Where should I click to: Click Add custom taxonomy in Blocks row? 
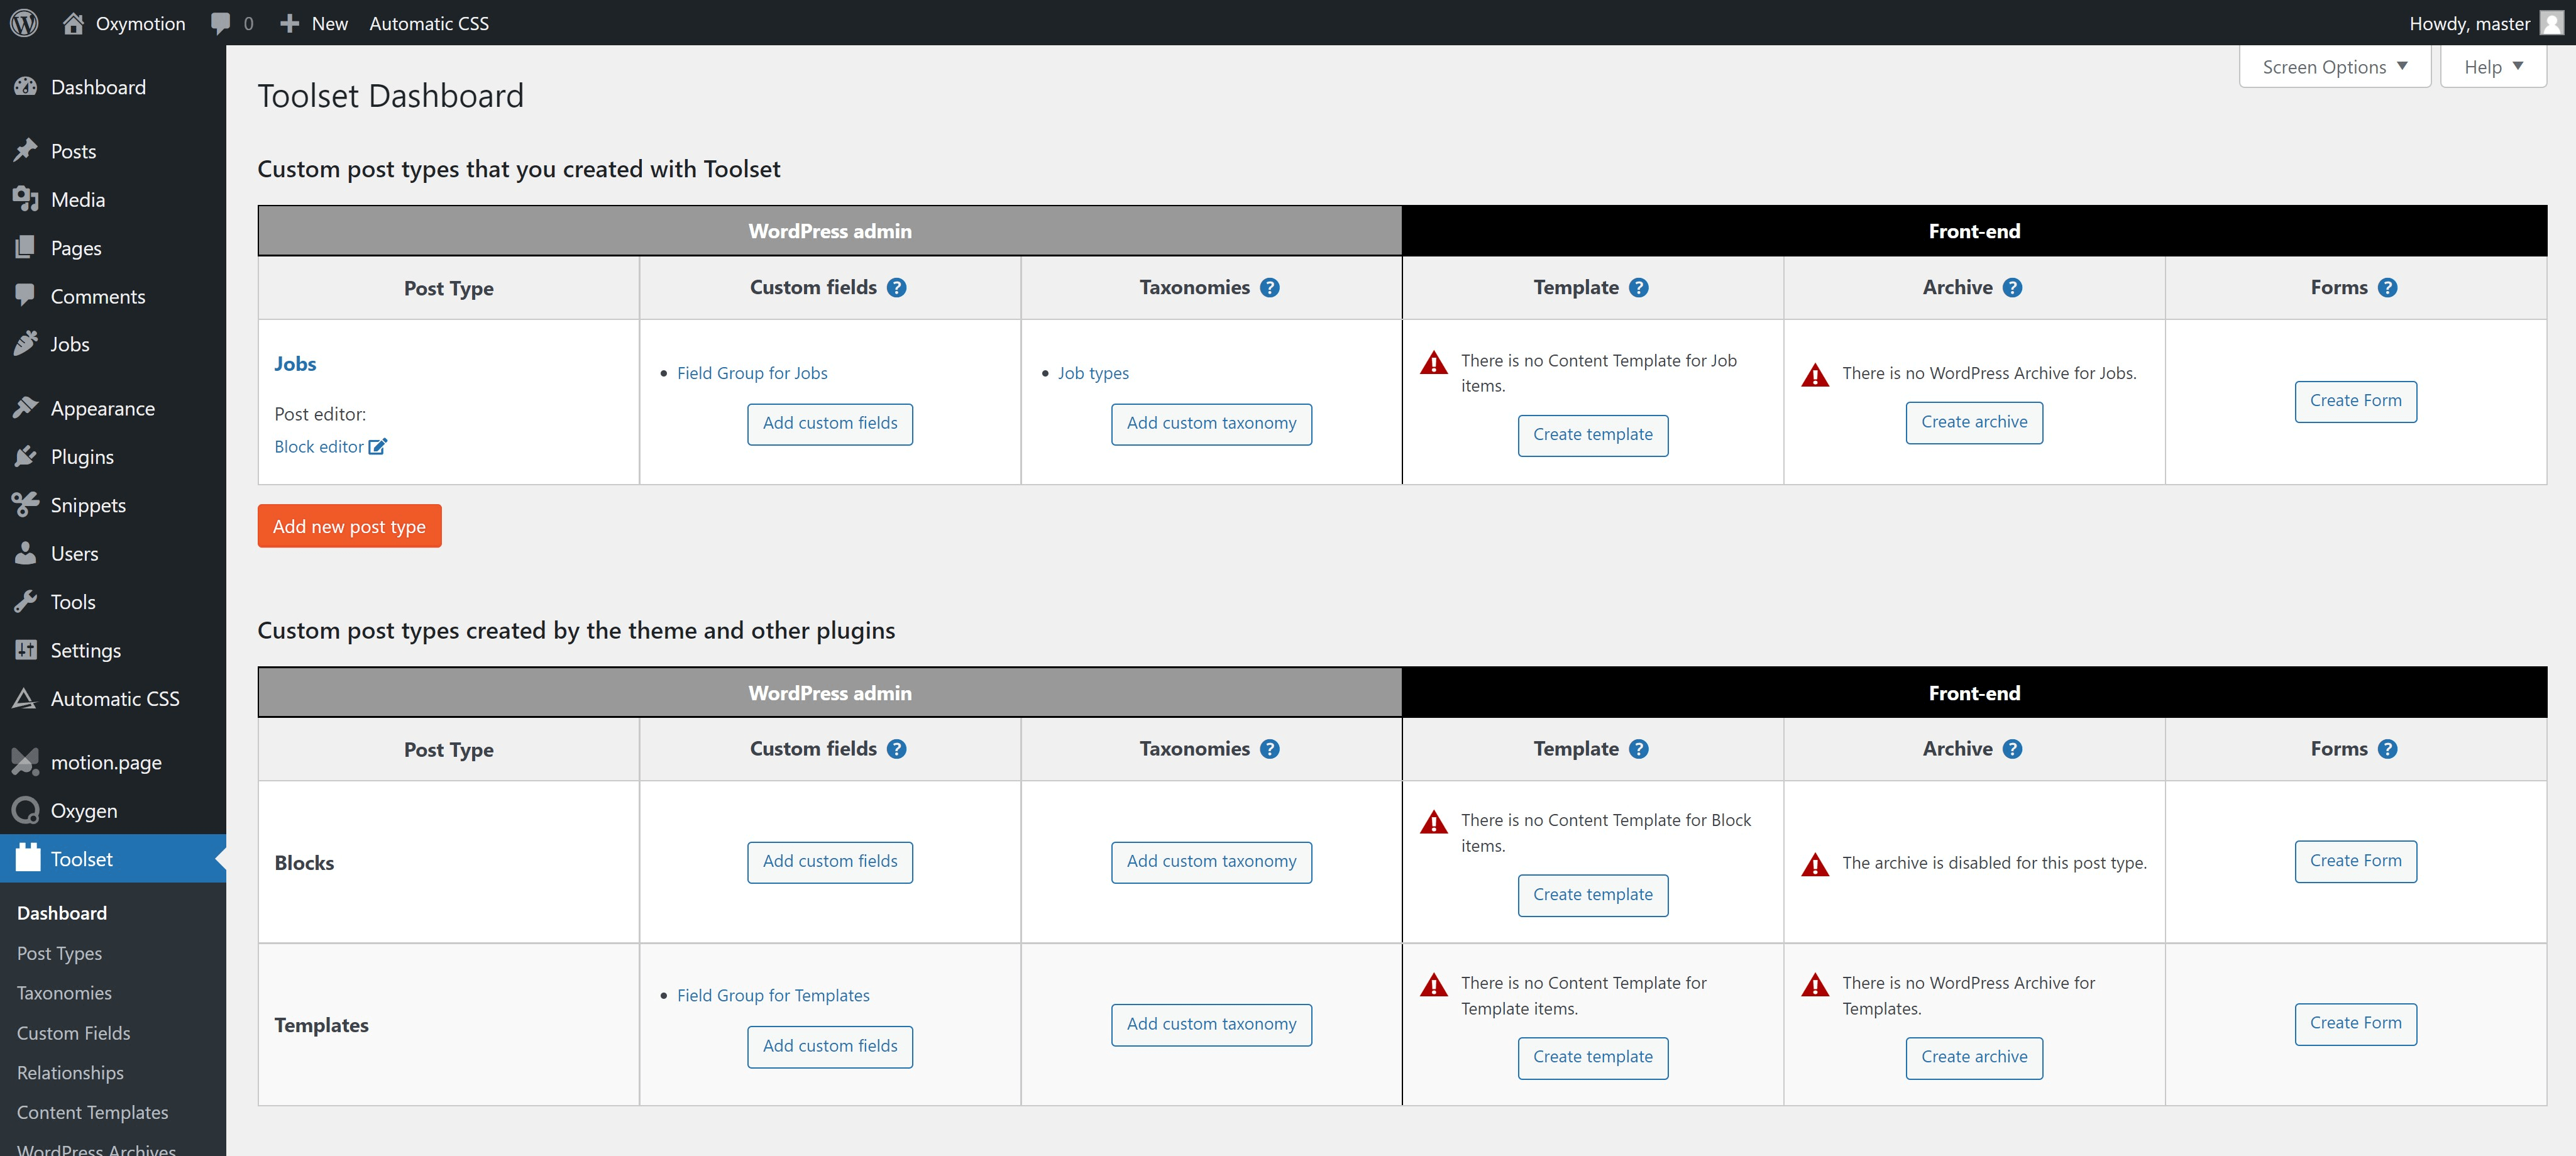[1211, 862]
